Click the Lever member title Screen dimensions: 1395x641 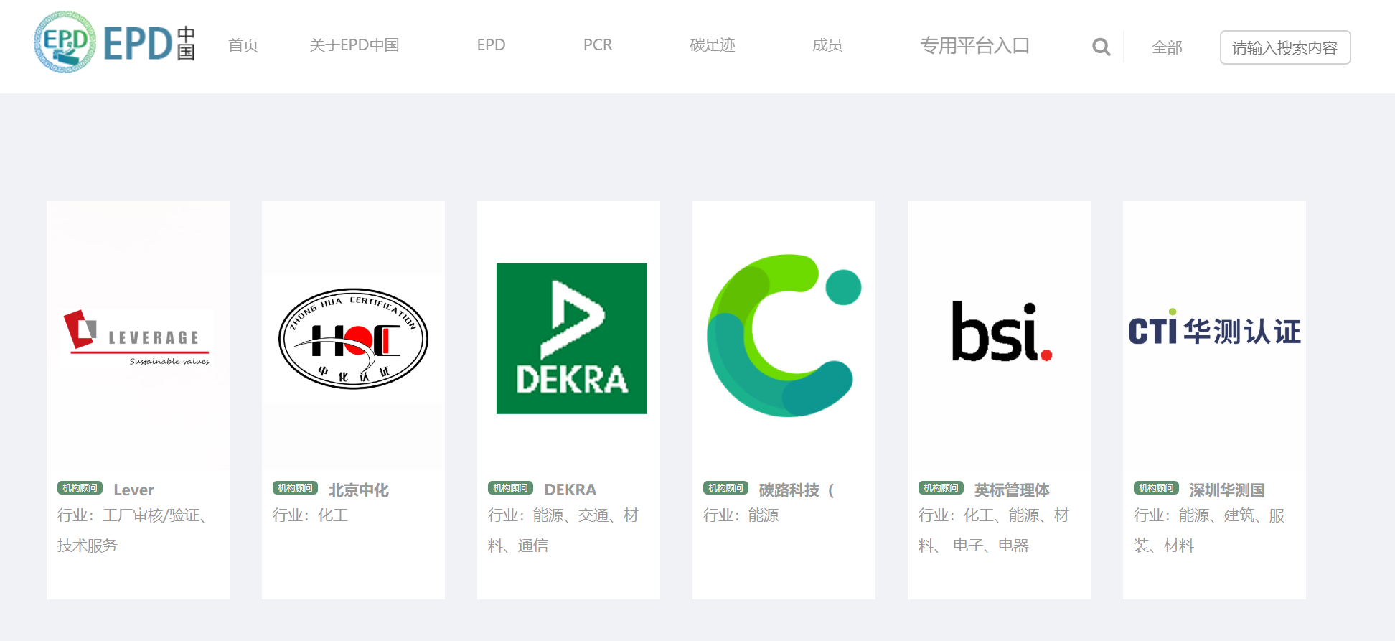point(134,490)
